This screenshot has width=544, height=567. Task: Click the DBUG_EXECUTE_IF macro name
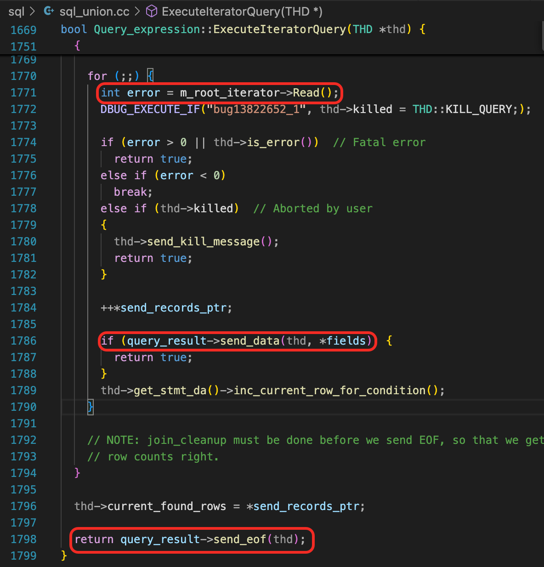coord(150,109)
